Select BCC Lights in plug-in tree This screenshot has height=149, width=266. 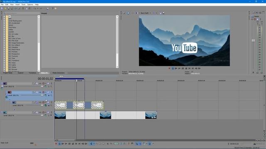tap(12, 65)
